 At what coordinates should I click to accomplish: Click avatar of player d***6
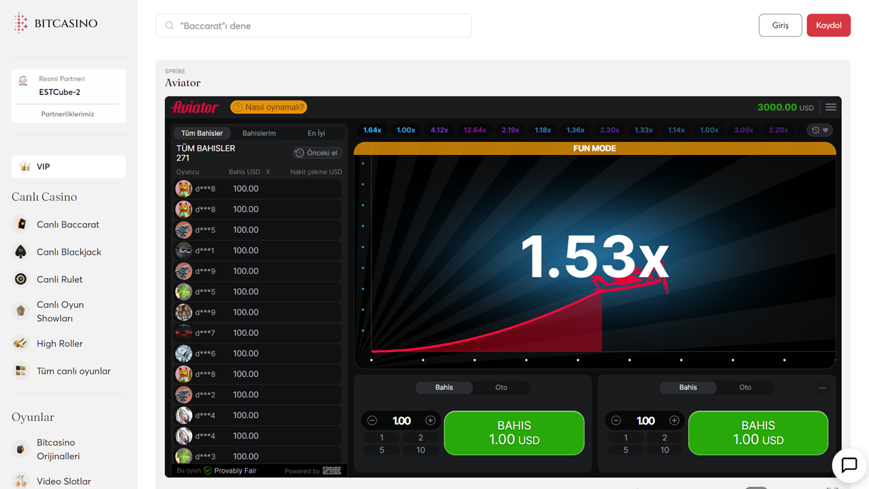point(183,353)
